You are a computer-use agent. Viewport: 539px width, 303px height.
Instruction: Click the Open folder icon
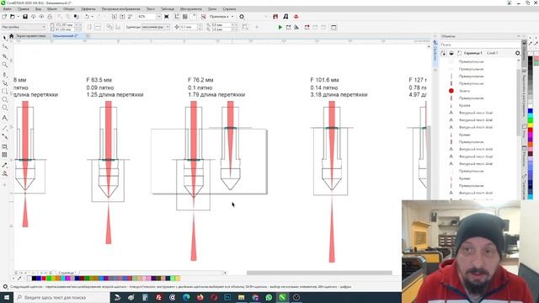pos(13,17)
